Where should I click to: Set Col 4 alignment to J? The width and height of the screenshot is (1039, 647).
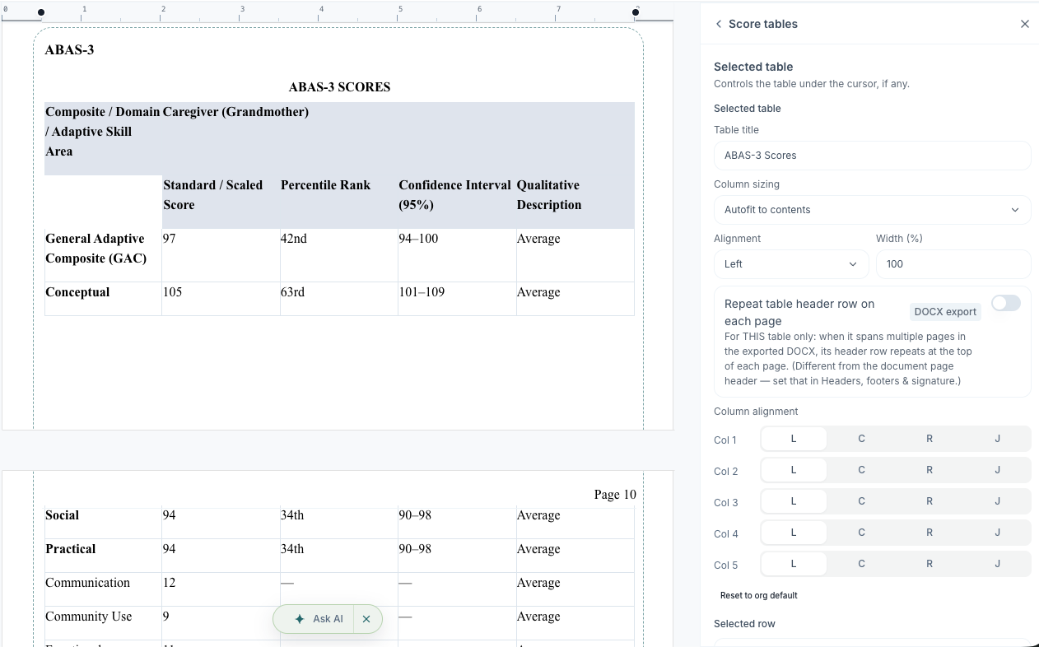997,533
